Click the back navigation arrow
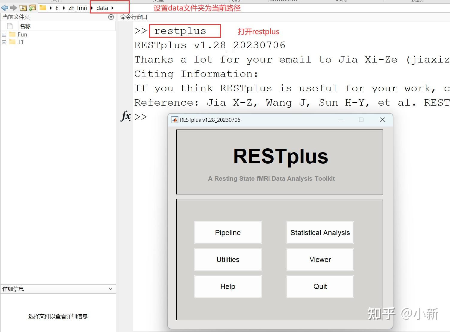450x332 pixels. point(4,8)
